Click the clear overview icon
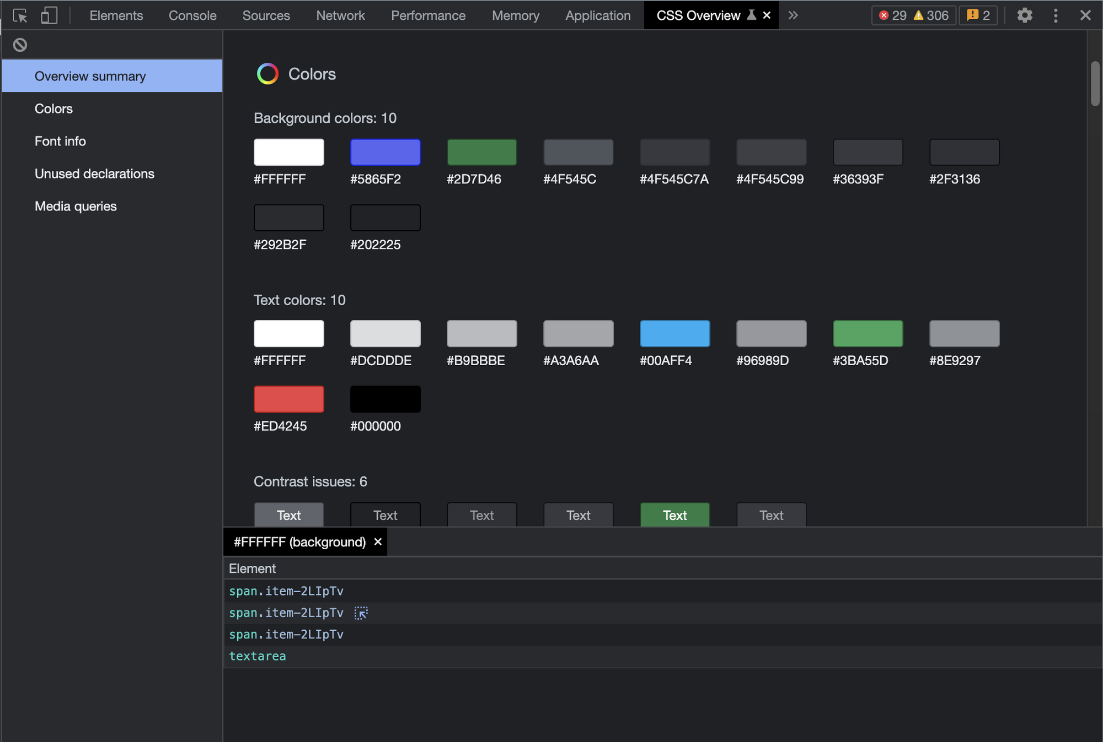Screen dimensions: 1103x742 pos(20,45)
